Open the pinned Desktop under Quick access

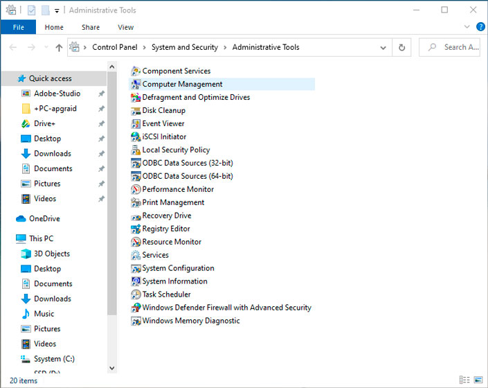coord(47,139)
